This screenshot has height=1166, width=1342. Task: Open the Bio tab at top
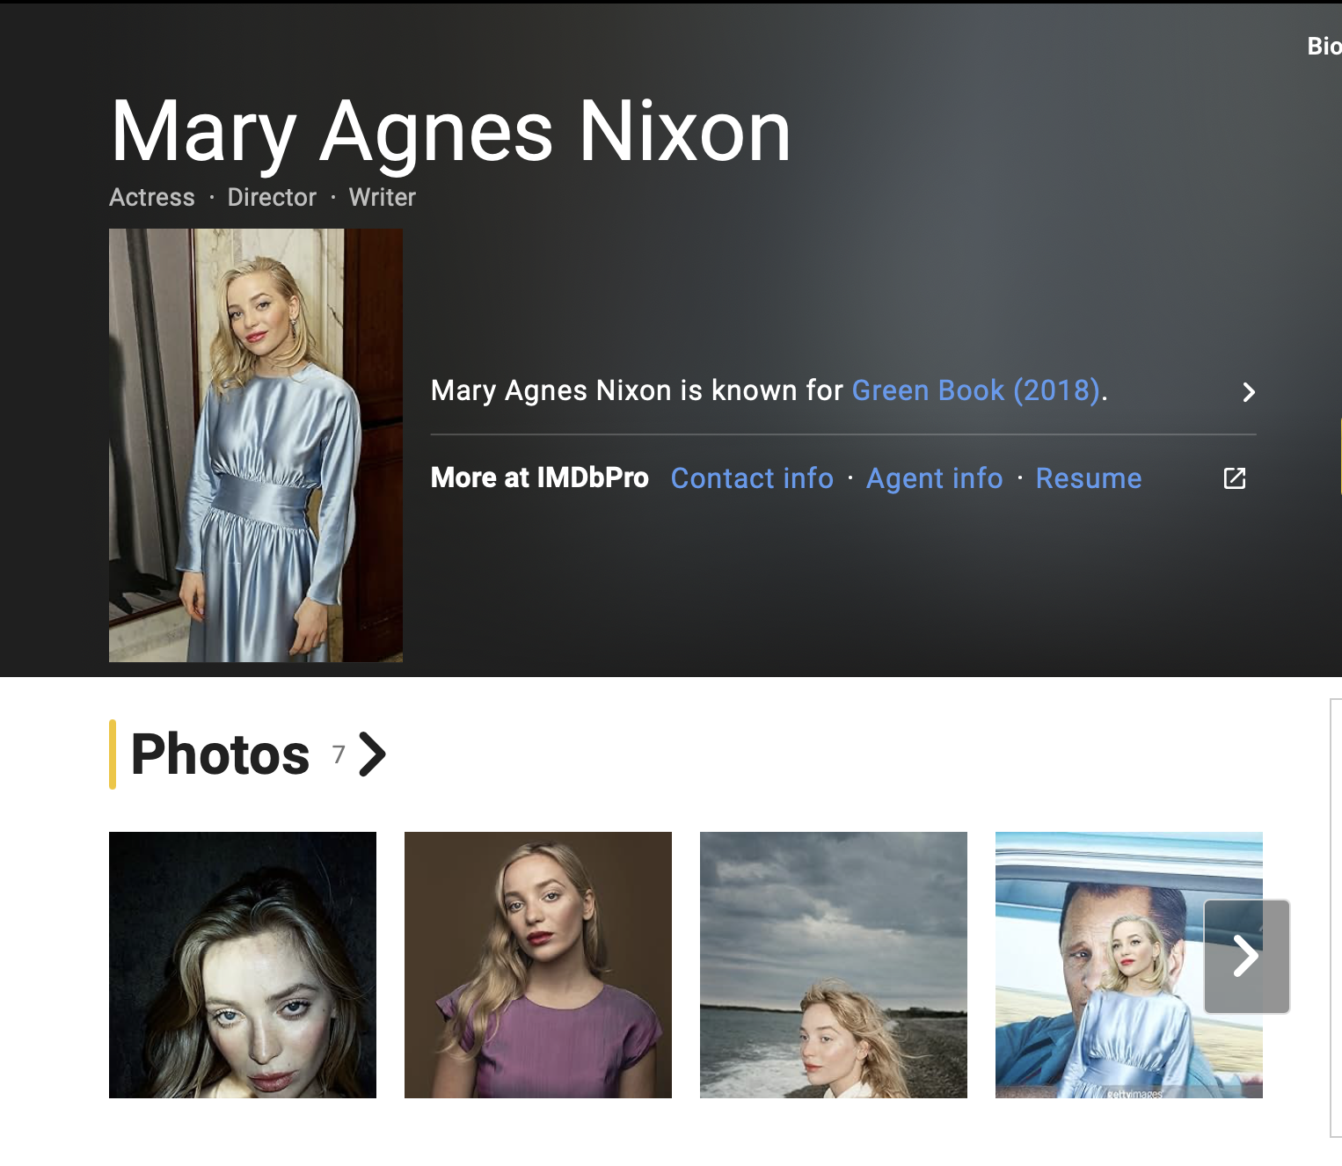1324,46
